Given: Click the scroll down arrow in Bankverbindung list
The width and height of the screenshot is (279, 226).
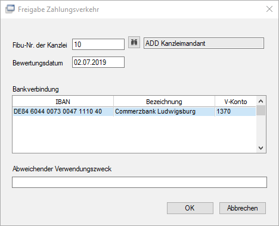Looking at the screenshot, I should (x=261, y=148).
